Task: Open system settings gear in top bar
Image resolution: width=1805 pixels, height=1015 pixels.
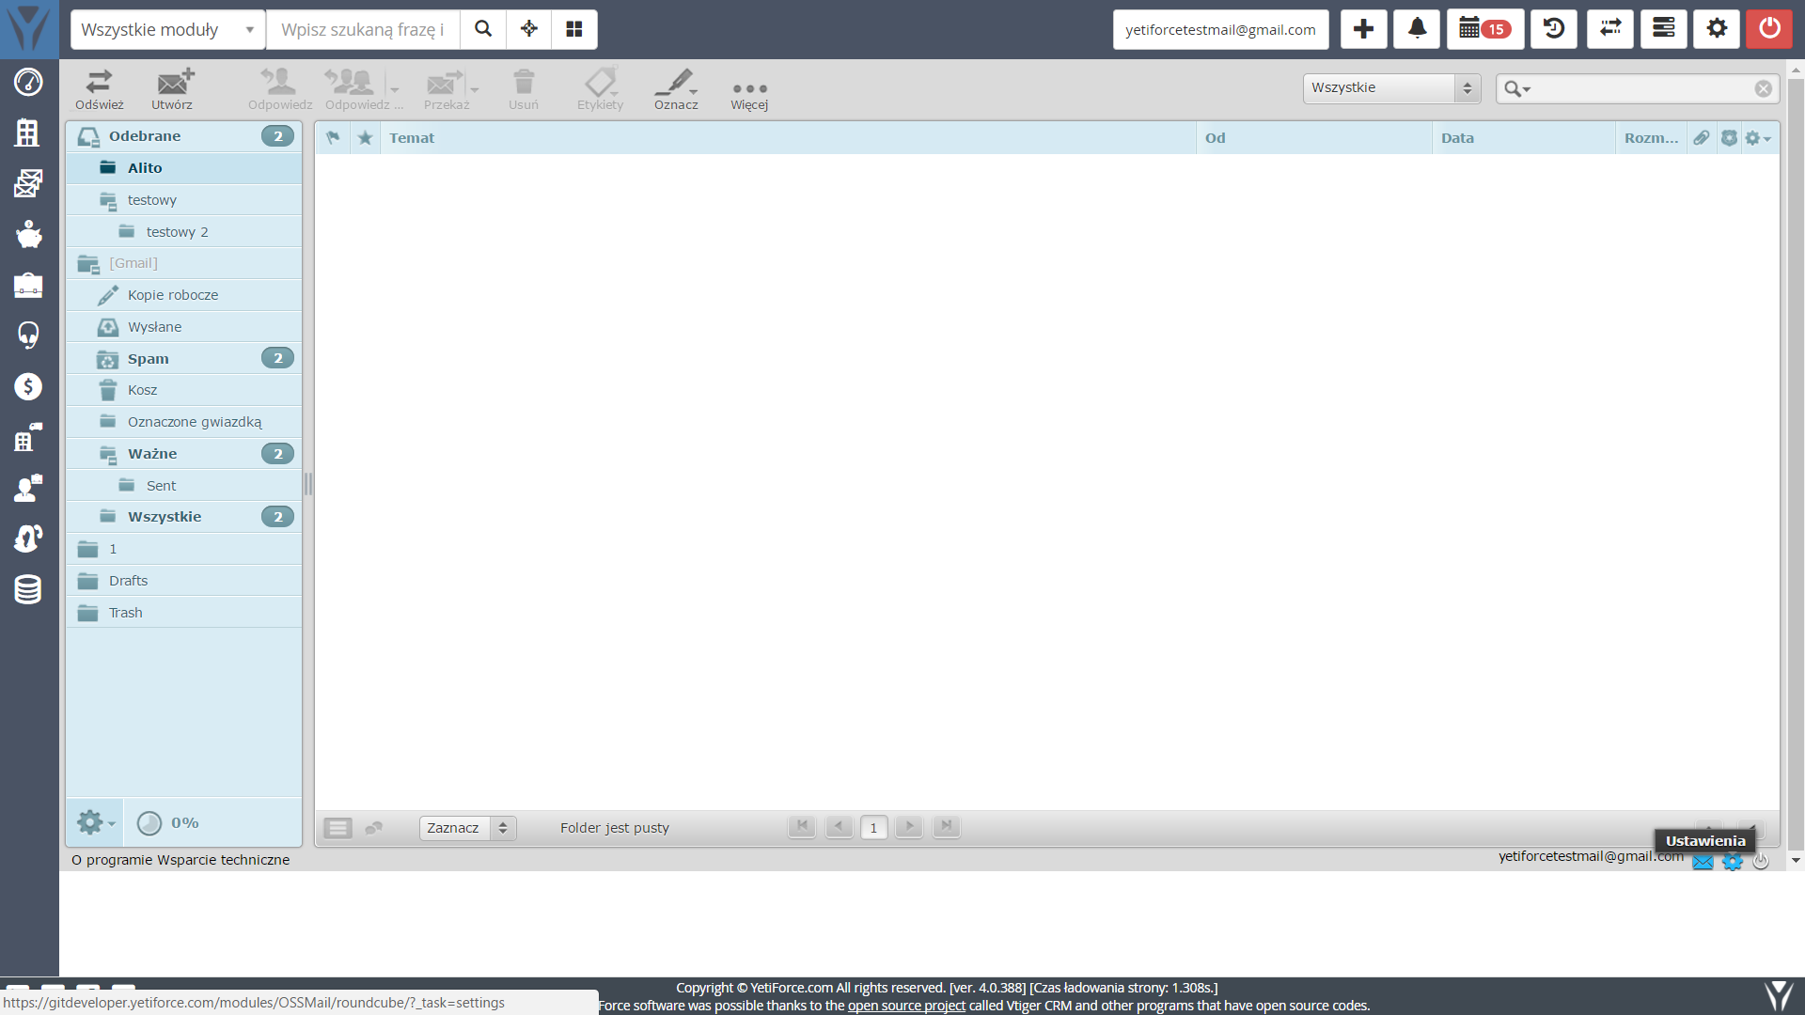Action: [1717, 29]
